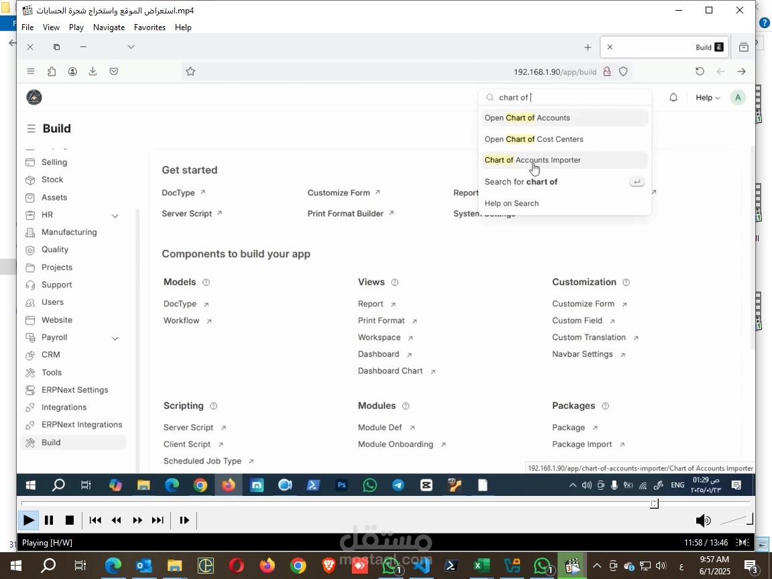Click the Users icon in sidebar
This screenshot has width=772, height=579.
click(30, 302)
